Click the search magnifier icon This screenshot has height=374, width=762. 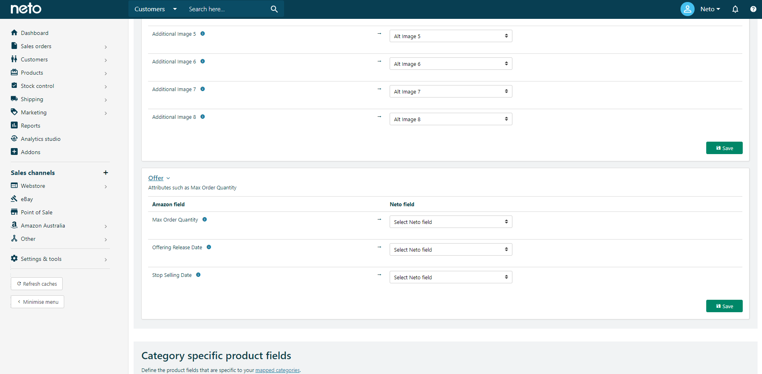274,9
